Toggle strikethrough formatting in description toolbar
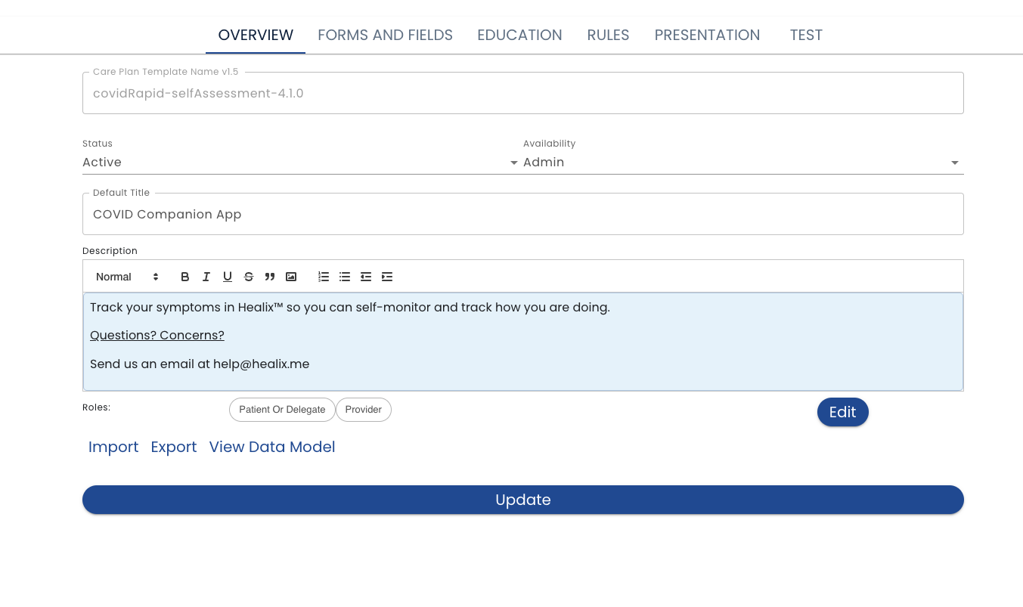 pyautogui.click(x=249, y=277)
